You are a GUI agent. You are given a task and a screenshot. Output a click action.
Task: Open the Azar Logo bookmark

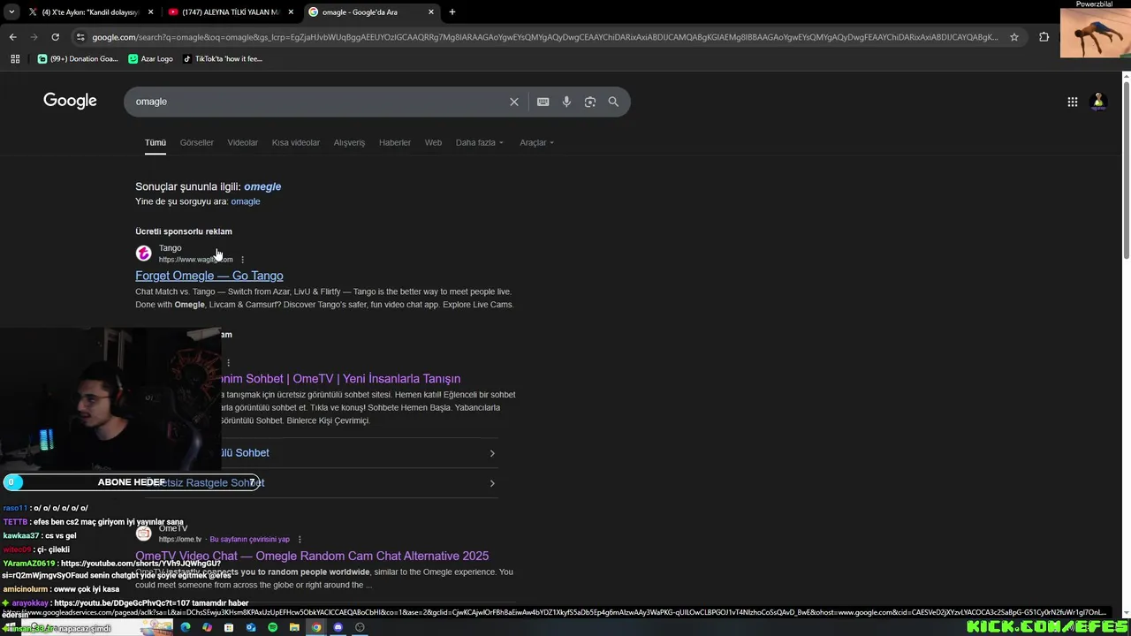point(151,59)
